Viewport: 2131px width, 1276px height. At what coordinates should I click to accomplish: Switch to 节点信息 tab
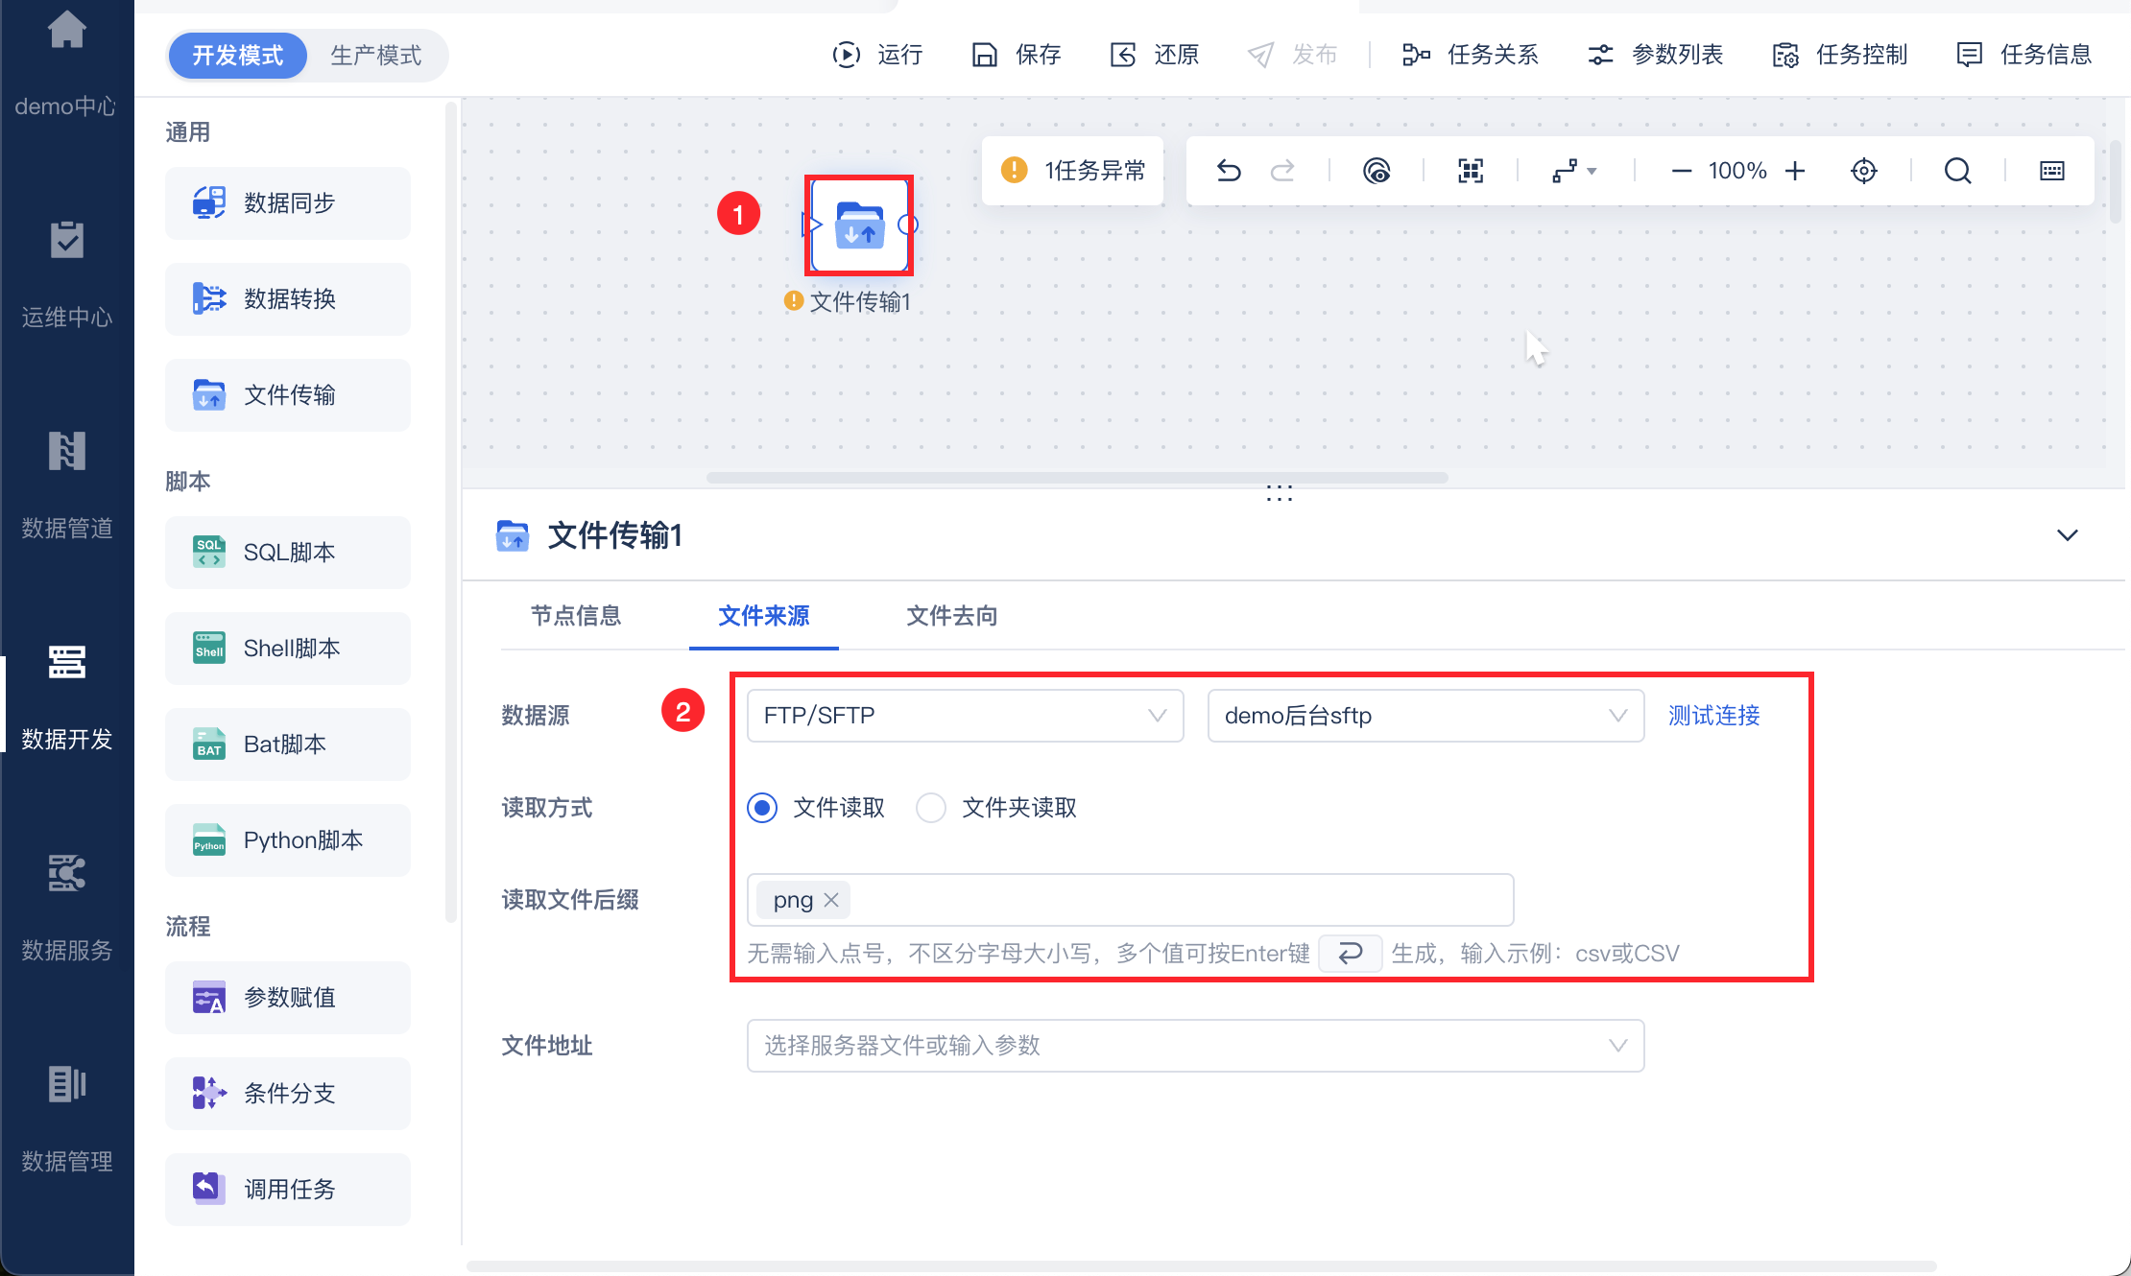tap(576, 616)
